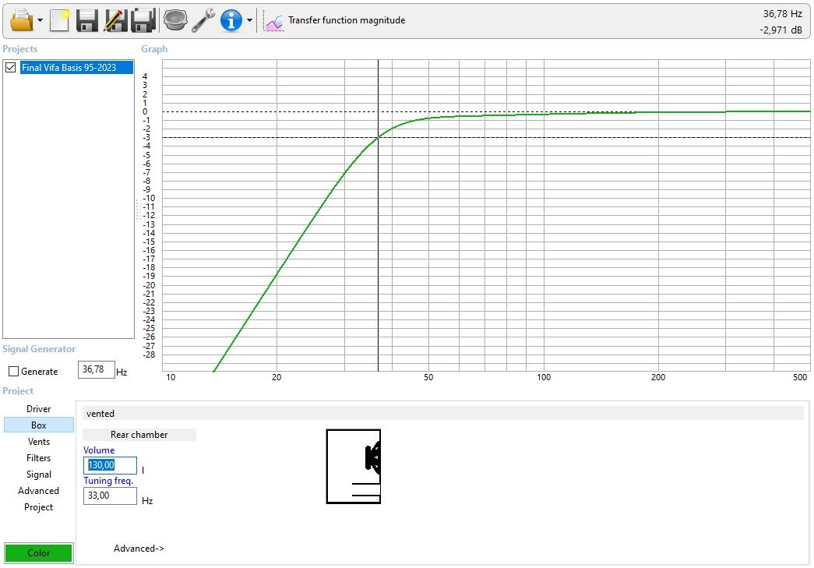Click the Tuning freq. label

tap(108, 481)
